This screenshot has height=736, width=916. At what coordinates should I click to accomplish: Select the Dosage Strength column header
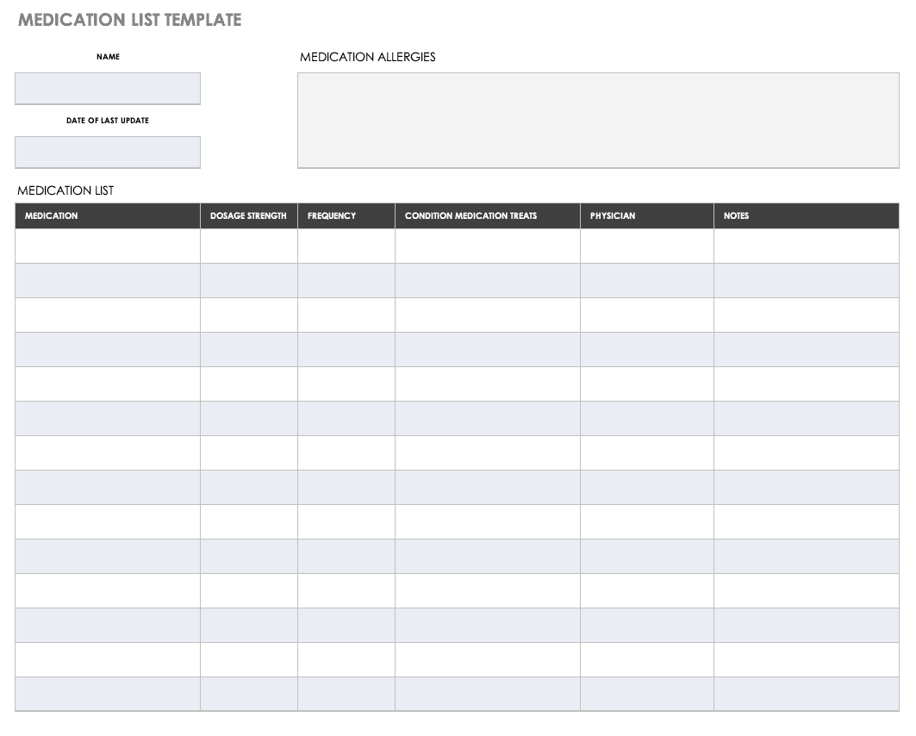tap(248, 215)
